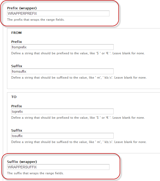
Task: Click the TO fieldset heading
Action: tap(14, 97)
